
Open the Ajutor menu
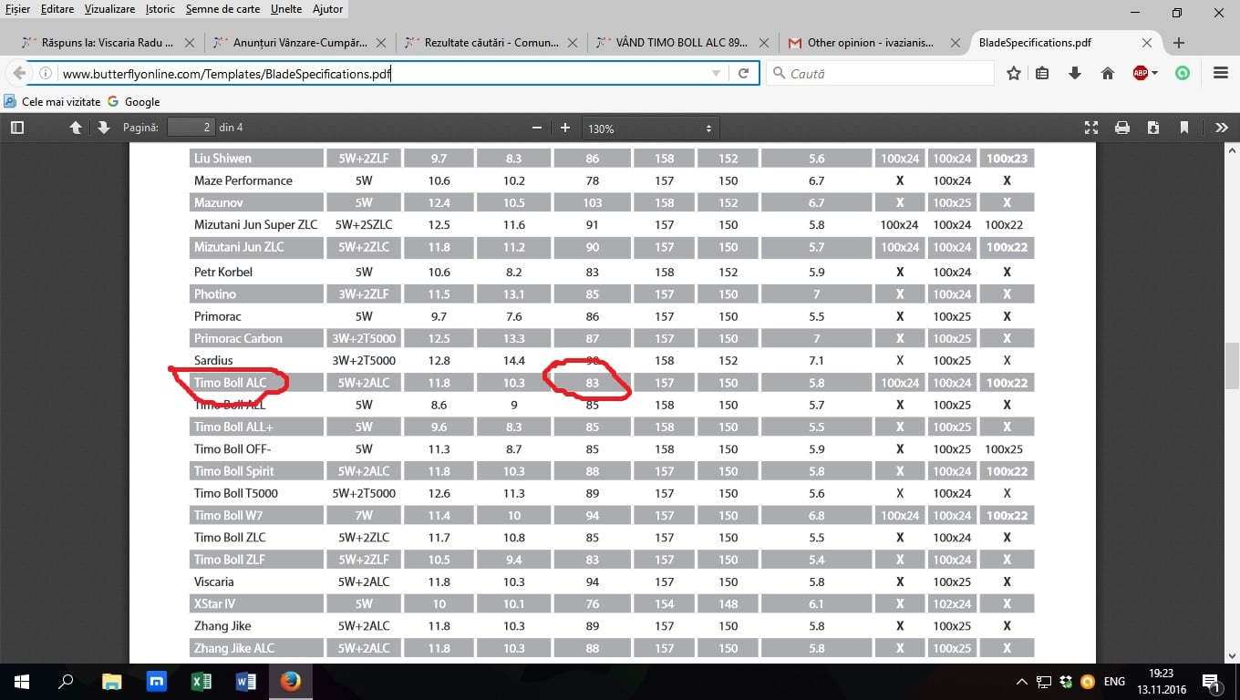pyautogui.click(x=328, y=9)
